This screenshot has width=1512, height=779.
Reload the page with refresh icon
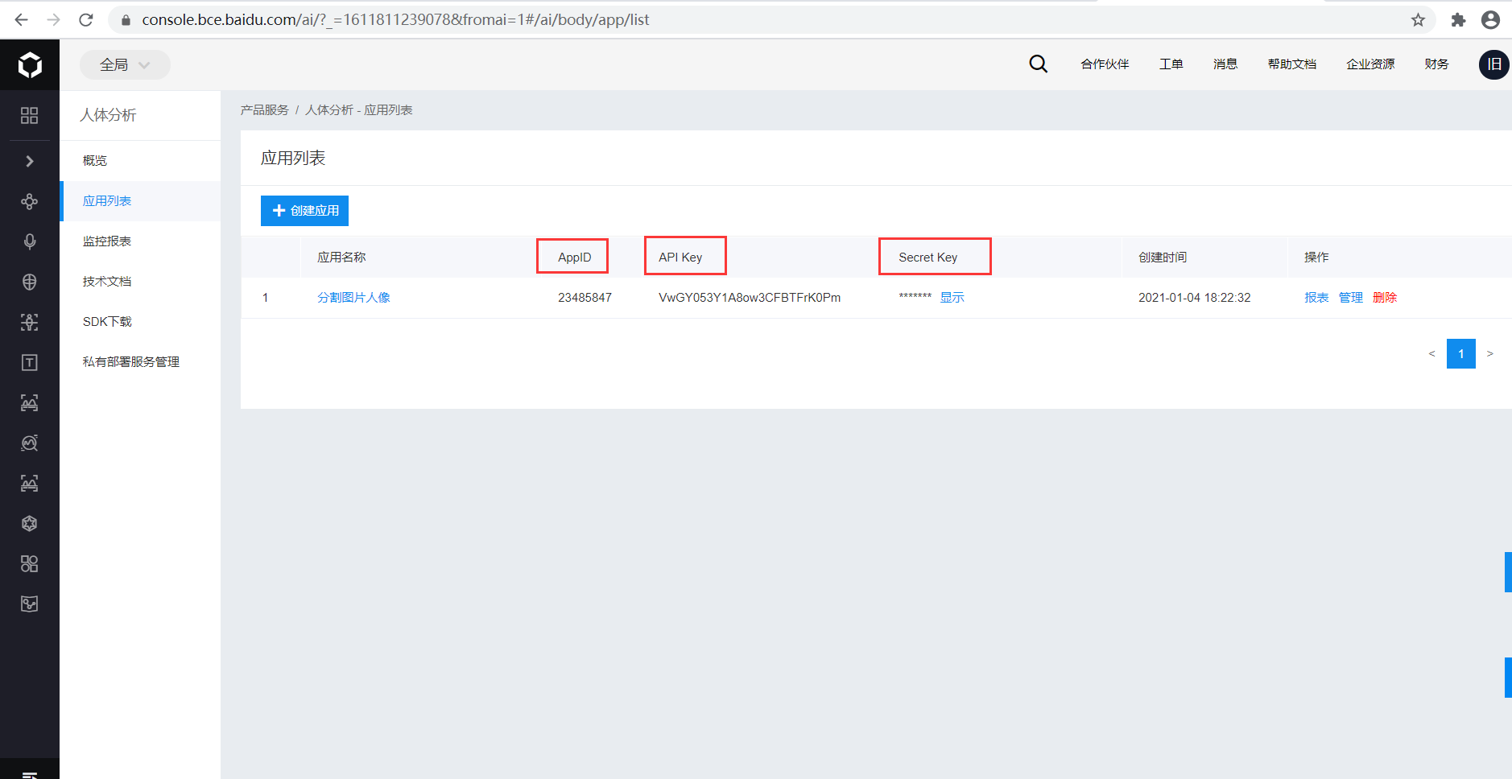coord(86,19)
